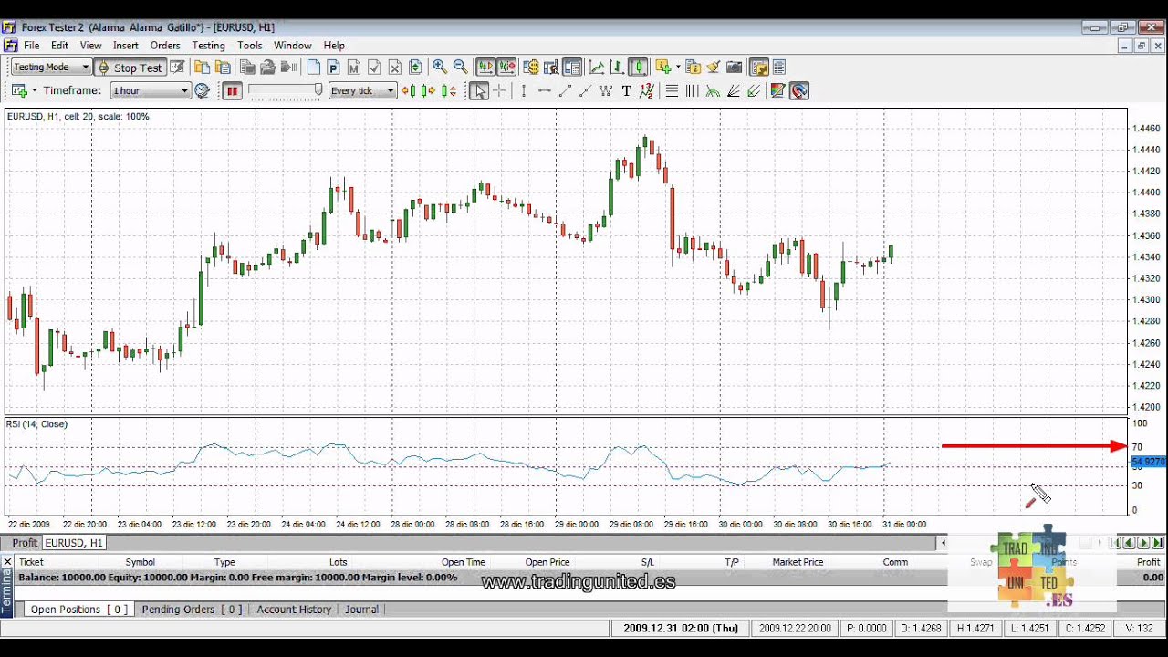Toggle the symbols list panel icon with dollar sign
This screenshot has width=1168, height=657.
point(530,67)
